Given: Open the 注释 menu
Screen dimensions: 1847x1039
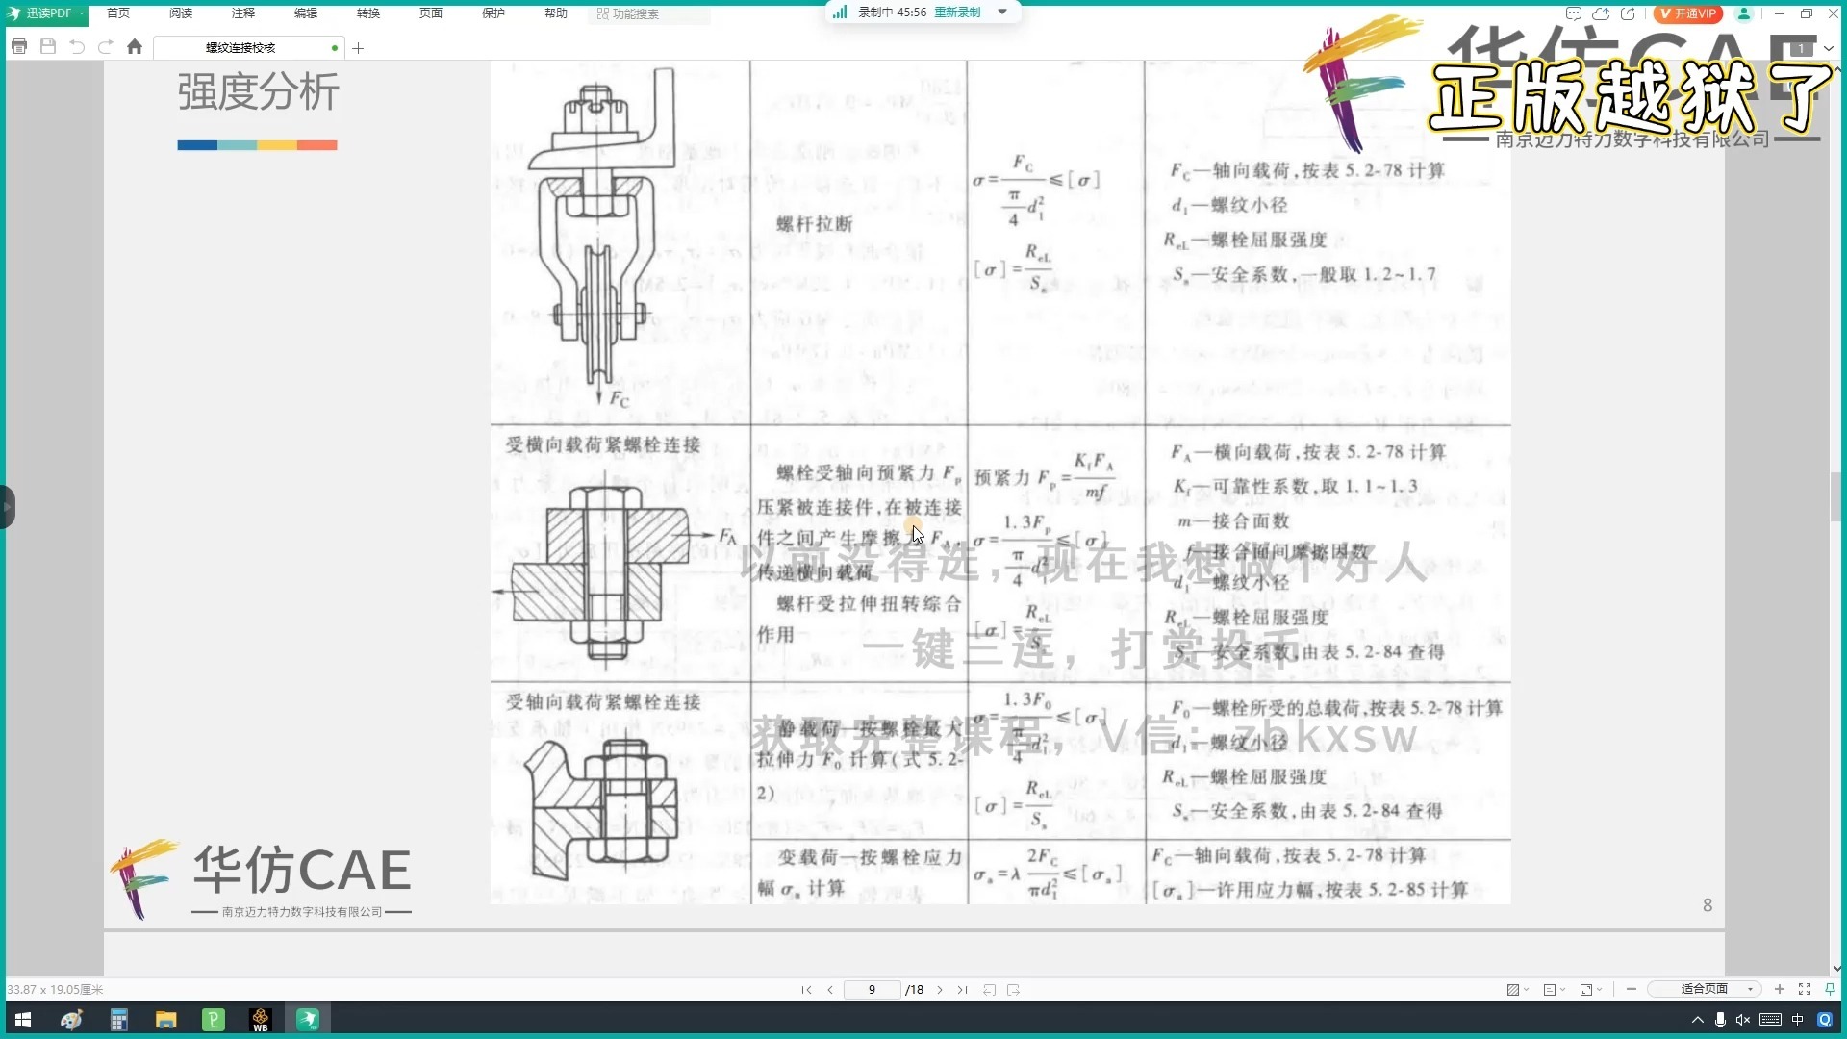Looking at the screenshot, I should 243,13.
